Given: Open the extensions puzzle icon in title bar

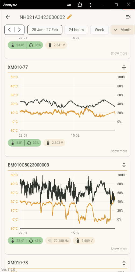Looking at the screenshot, I should coord(80,5).
